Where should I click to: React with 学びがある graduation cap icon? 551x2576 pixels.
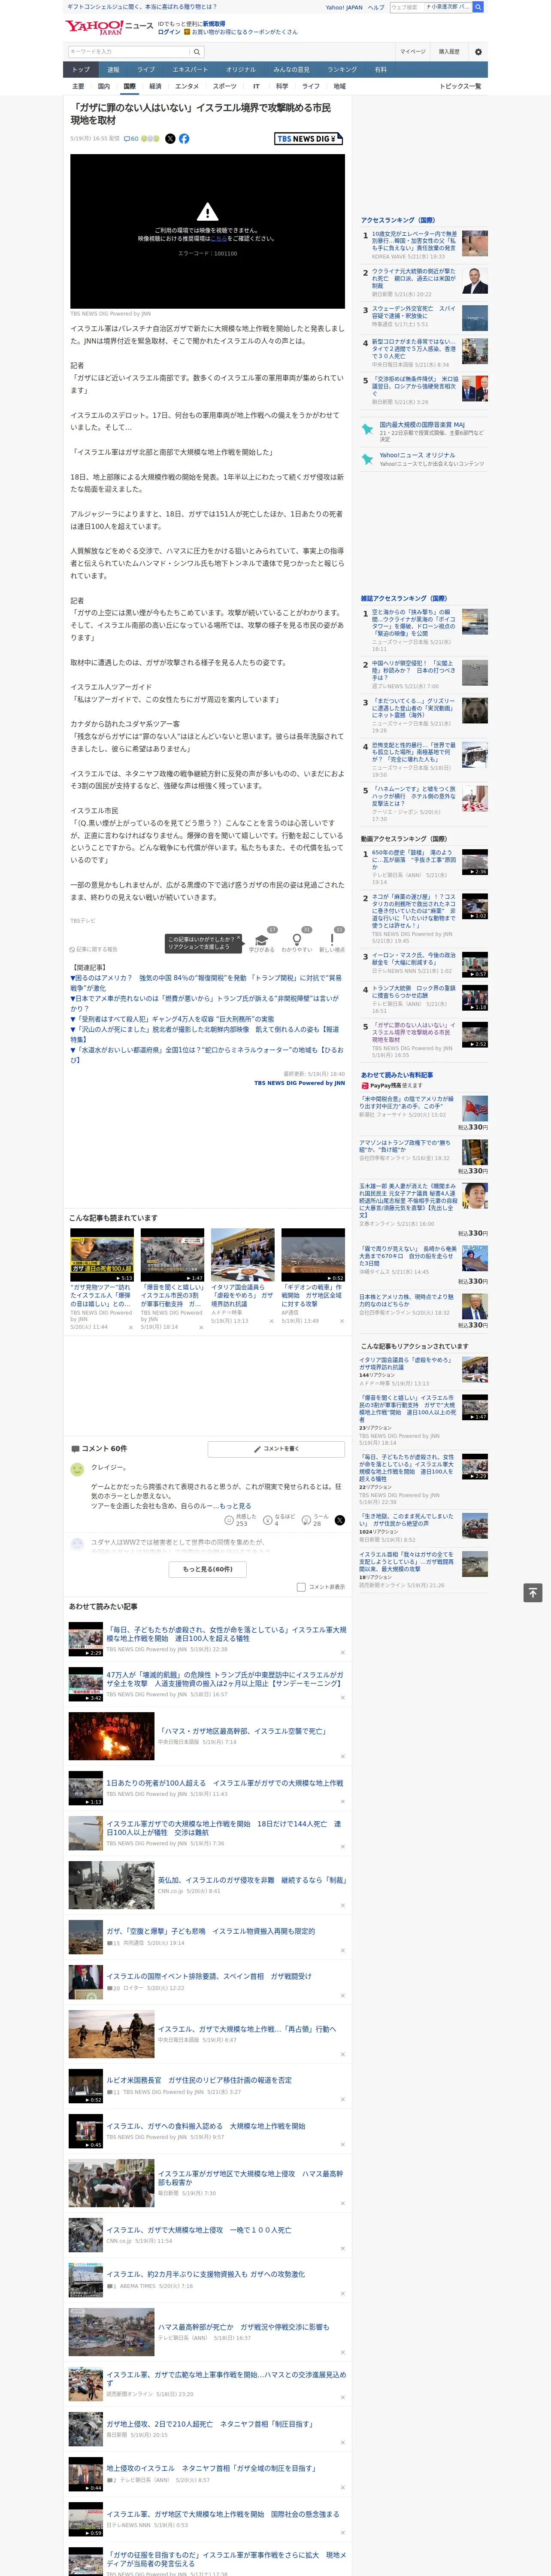pyautogui.click(x=261, y=940)
